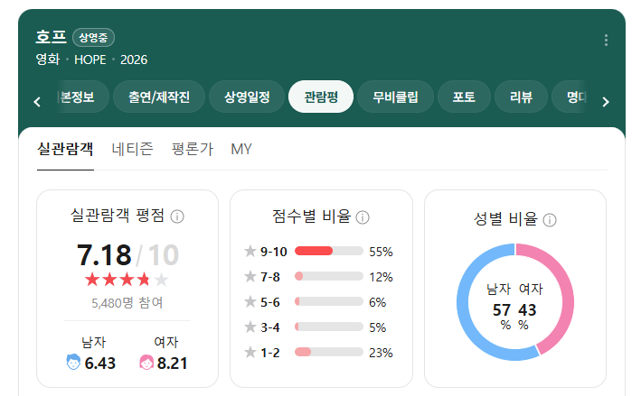Image resolution: width=641 pixels, height=396 pixels.
Task: Click the blue male face icon
Action: (x=73, y=362)
